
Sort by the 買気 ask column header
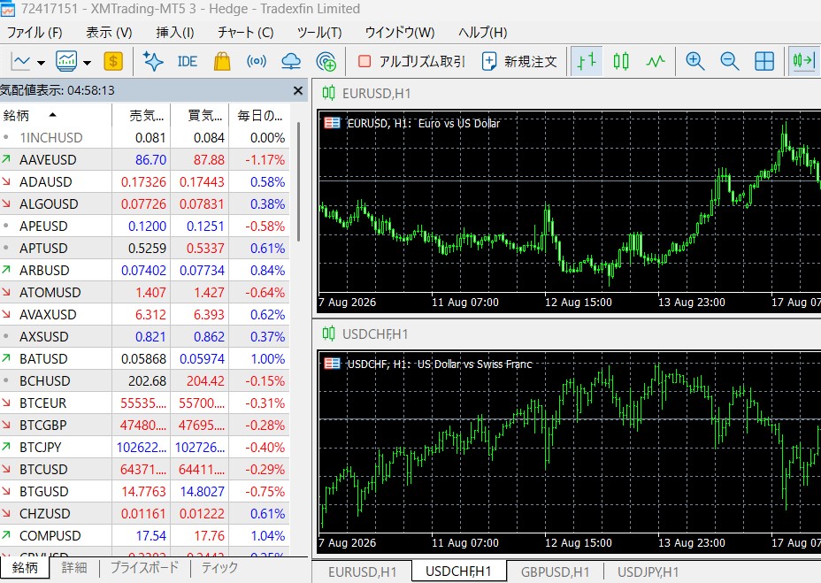(200, 115)
